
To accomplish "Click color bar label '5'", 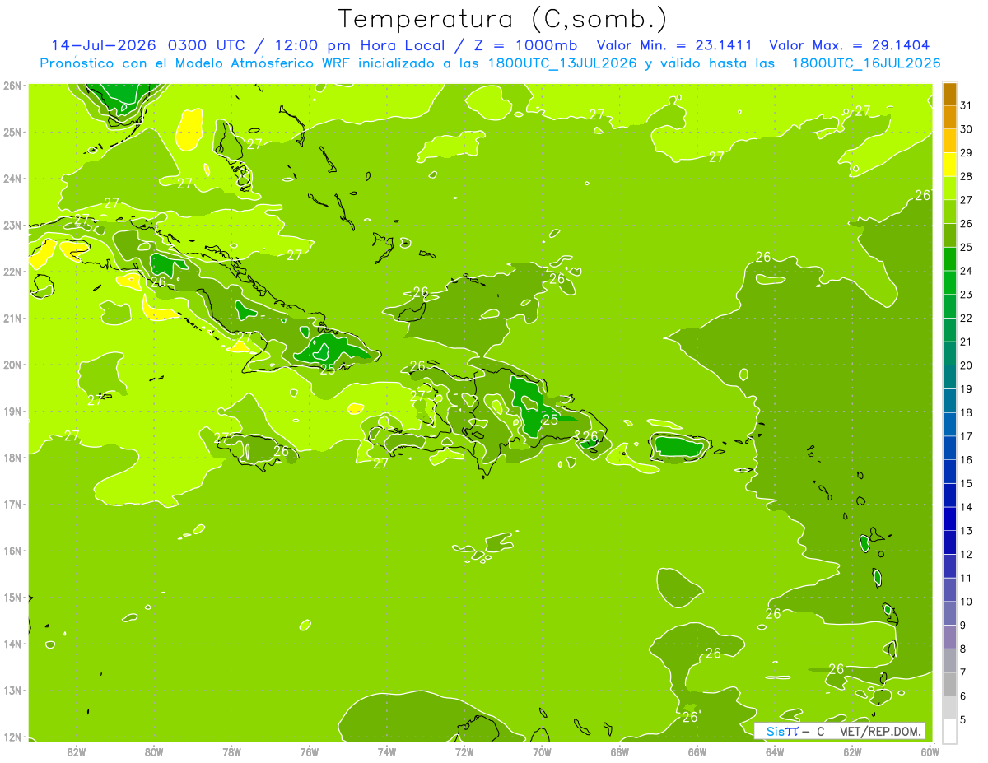I will (962, 719).
